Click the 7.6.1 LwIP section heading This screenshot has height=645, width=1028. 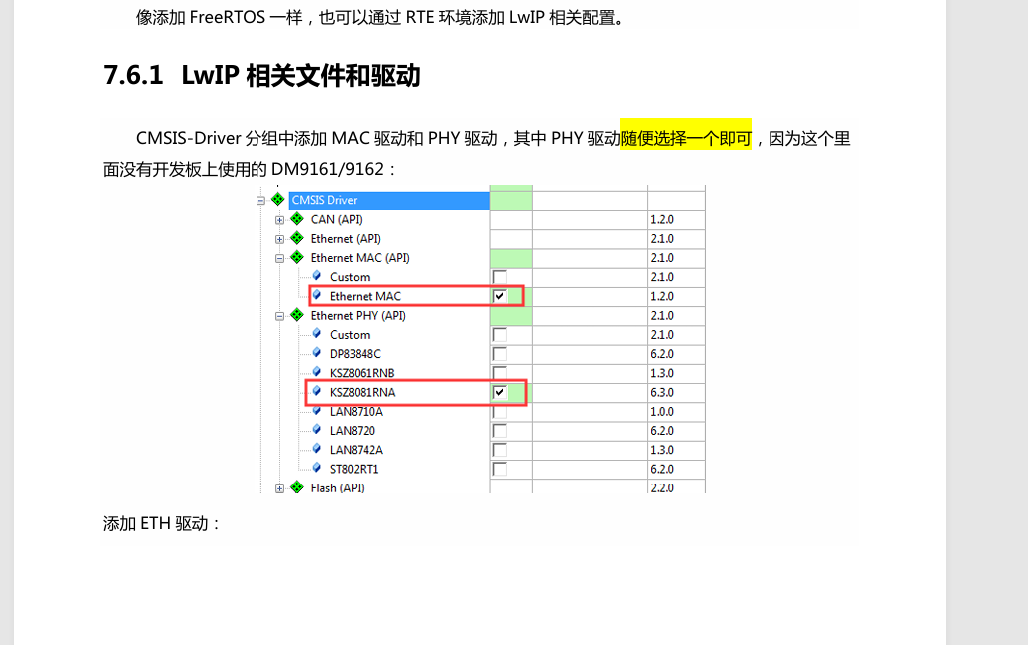click(261, 76)
